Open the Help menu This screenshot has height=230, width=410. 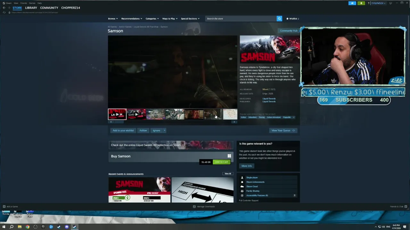pyautogui.click(x=39, y=3)
